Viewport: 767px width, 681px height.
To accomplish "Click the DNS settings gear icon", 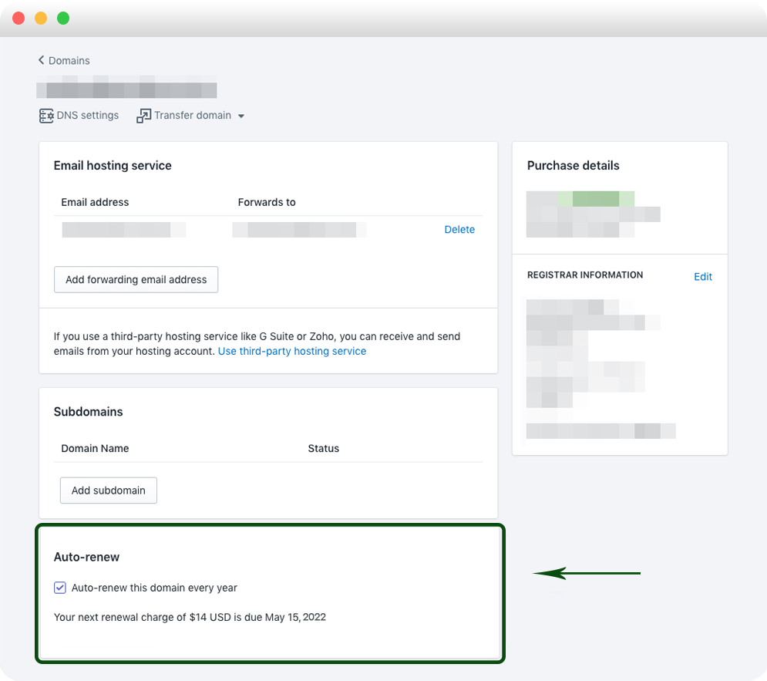I will tap(46, 115).
